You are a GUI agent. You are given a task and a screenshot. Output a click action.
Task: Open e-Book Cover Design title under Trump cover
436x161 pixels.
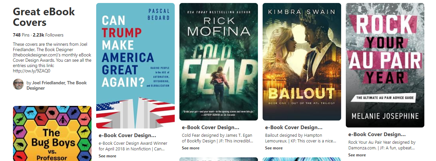pyautogui.click(x=127, y=135)
